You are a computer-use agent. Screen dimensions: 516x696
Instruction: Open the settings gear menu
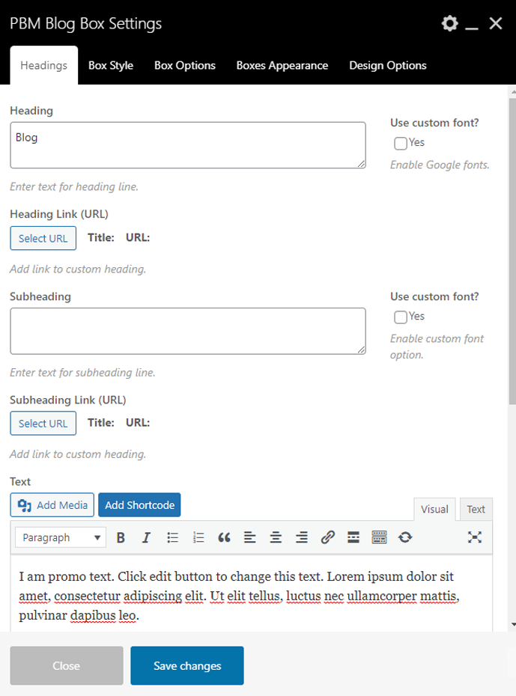click(449, 24)
